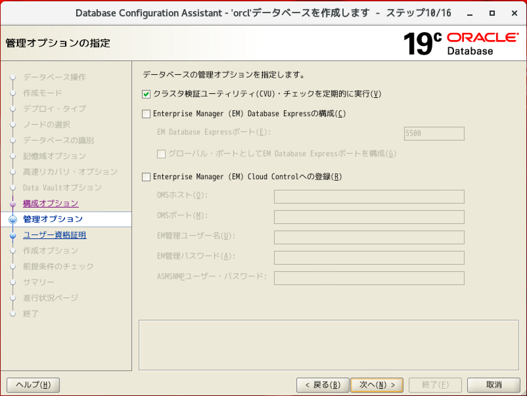The width and height of the screenshot is (527, 396).
Task: Click the ノードの選択 step in sidebar
Action: [46, 124]
